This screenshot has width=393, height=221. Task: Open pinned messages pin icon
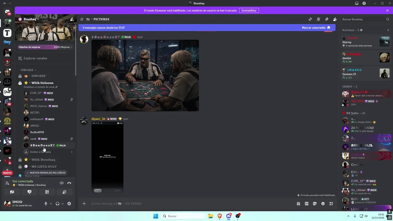point(327,19)
